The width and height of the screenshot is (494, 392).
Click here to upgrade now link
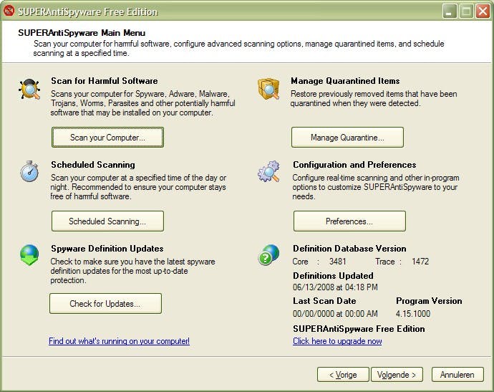pos(337,341)
